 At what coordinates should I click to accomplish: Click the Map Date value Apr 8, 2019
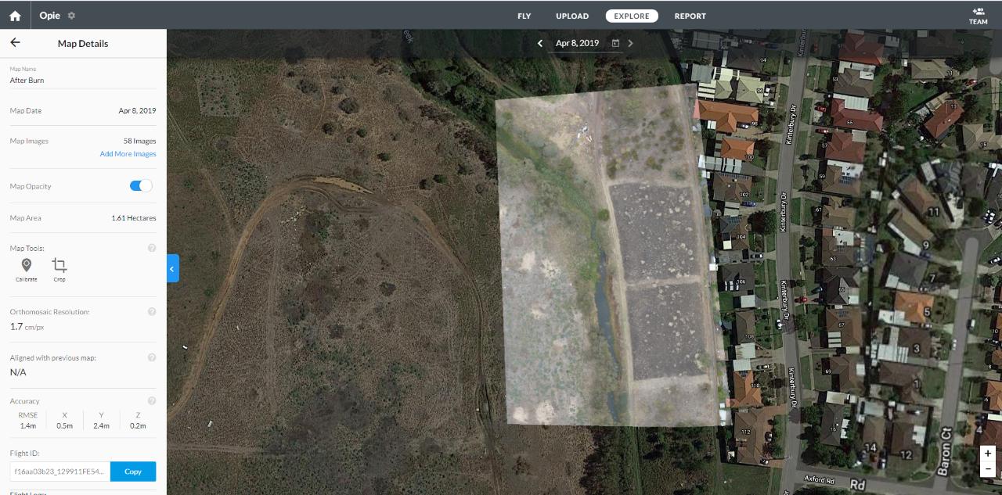[137, 111]
